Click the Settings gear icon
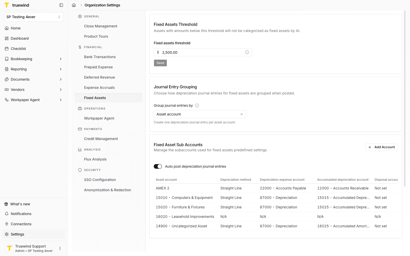410x256 pixels. pyautogui.click(x=7, y=234)
